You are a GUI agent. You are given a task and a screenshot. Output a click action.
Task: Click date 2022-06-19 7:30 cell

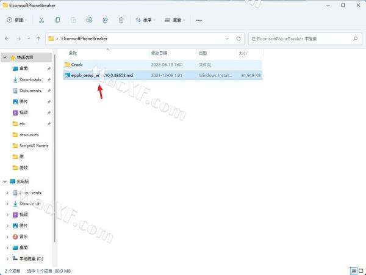[167, 65]
